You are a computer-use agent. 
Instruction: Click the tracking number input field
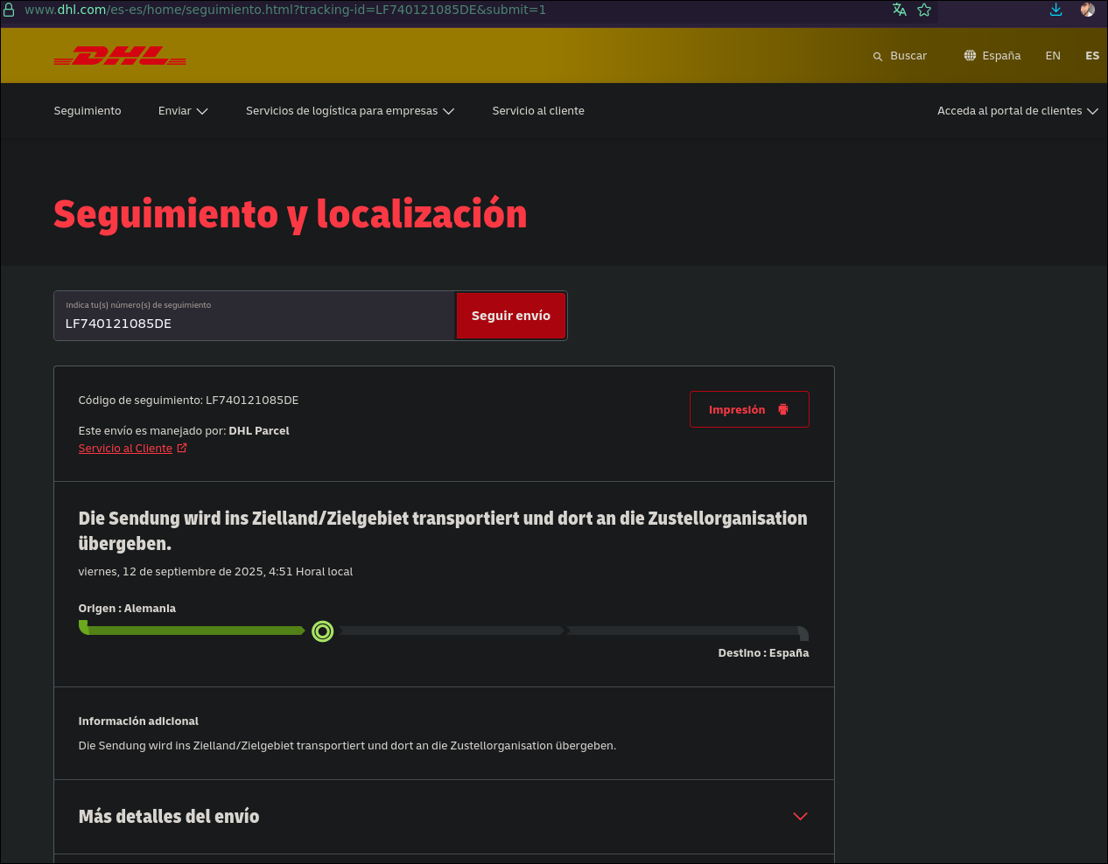coord(254,316)
